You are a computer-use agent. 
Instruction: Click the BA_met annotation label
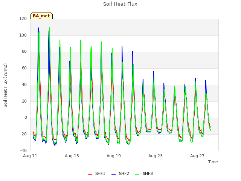click(41, 16)
